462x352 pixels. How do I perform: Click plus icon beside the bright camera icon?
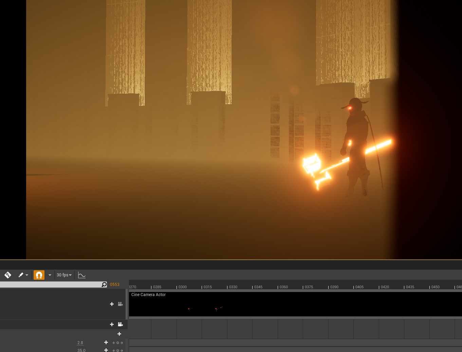pyautogui.click(x=112, y=325)
